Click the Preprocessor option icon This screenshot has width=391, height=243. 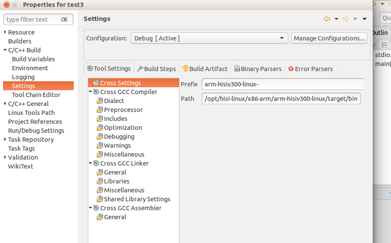[100, 109]
